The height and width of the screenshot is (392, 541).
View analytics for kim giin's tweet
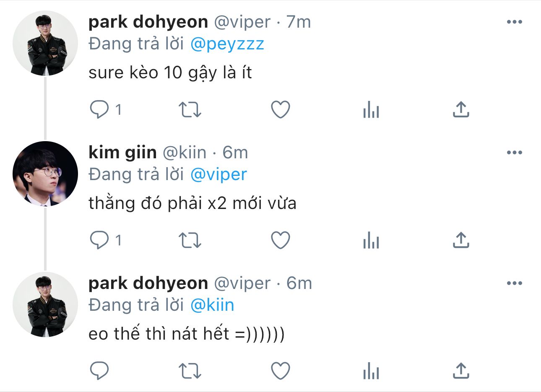(x=371, y=240)
